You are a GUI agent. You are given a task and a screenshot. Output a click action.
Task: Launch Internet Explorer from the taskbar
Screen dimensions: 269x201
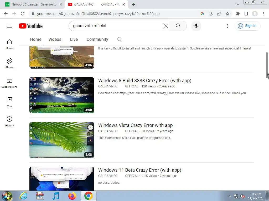[x=23, y=196]
